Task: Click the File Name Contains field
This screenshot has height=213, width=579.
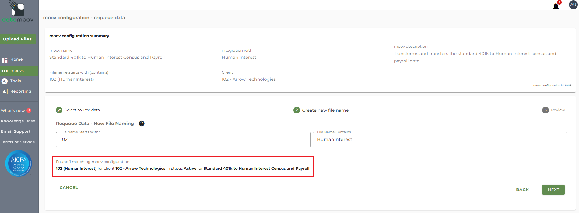Action: (x=440, y=140)
